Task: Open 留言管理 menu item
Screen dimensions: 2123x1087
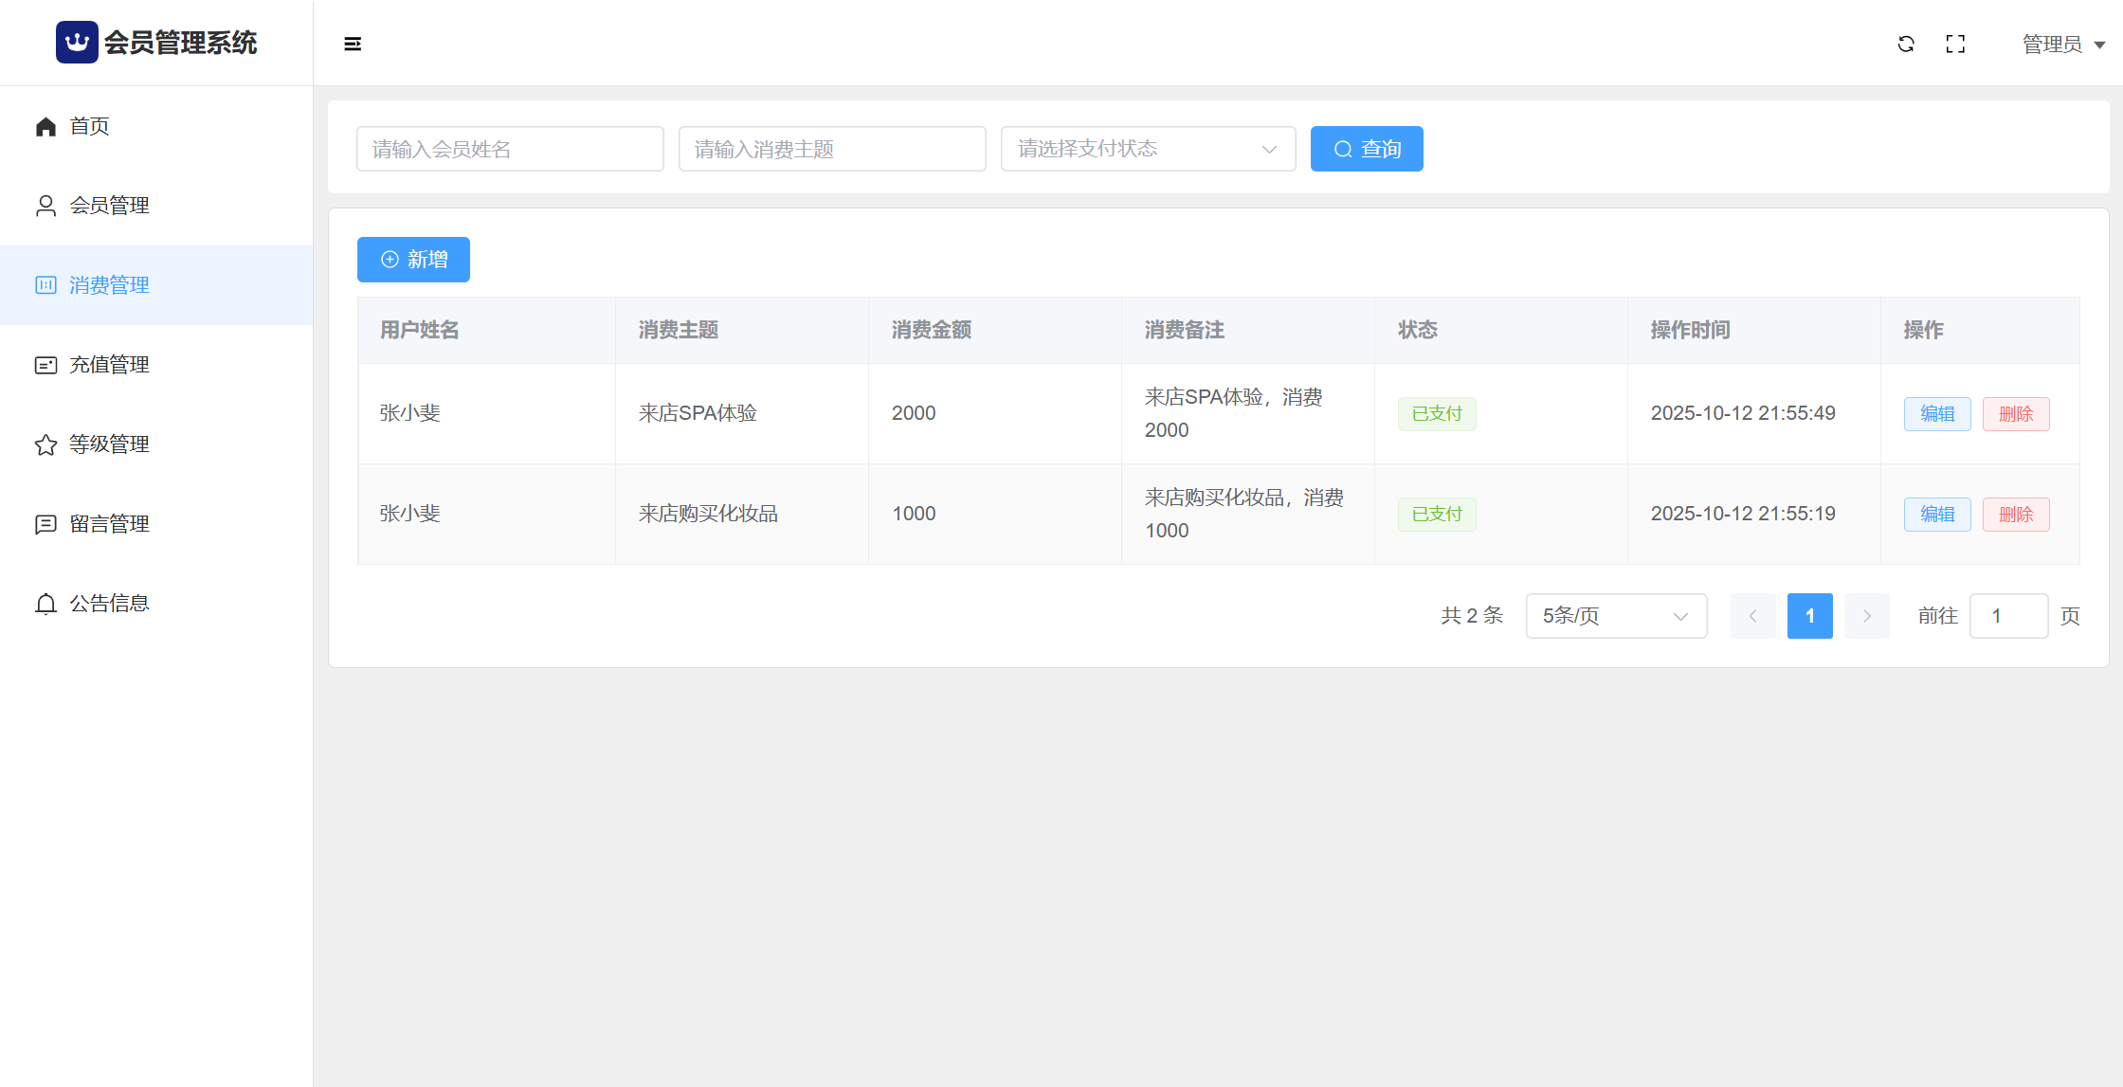Action: click(x=109, y=524)
